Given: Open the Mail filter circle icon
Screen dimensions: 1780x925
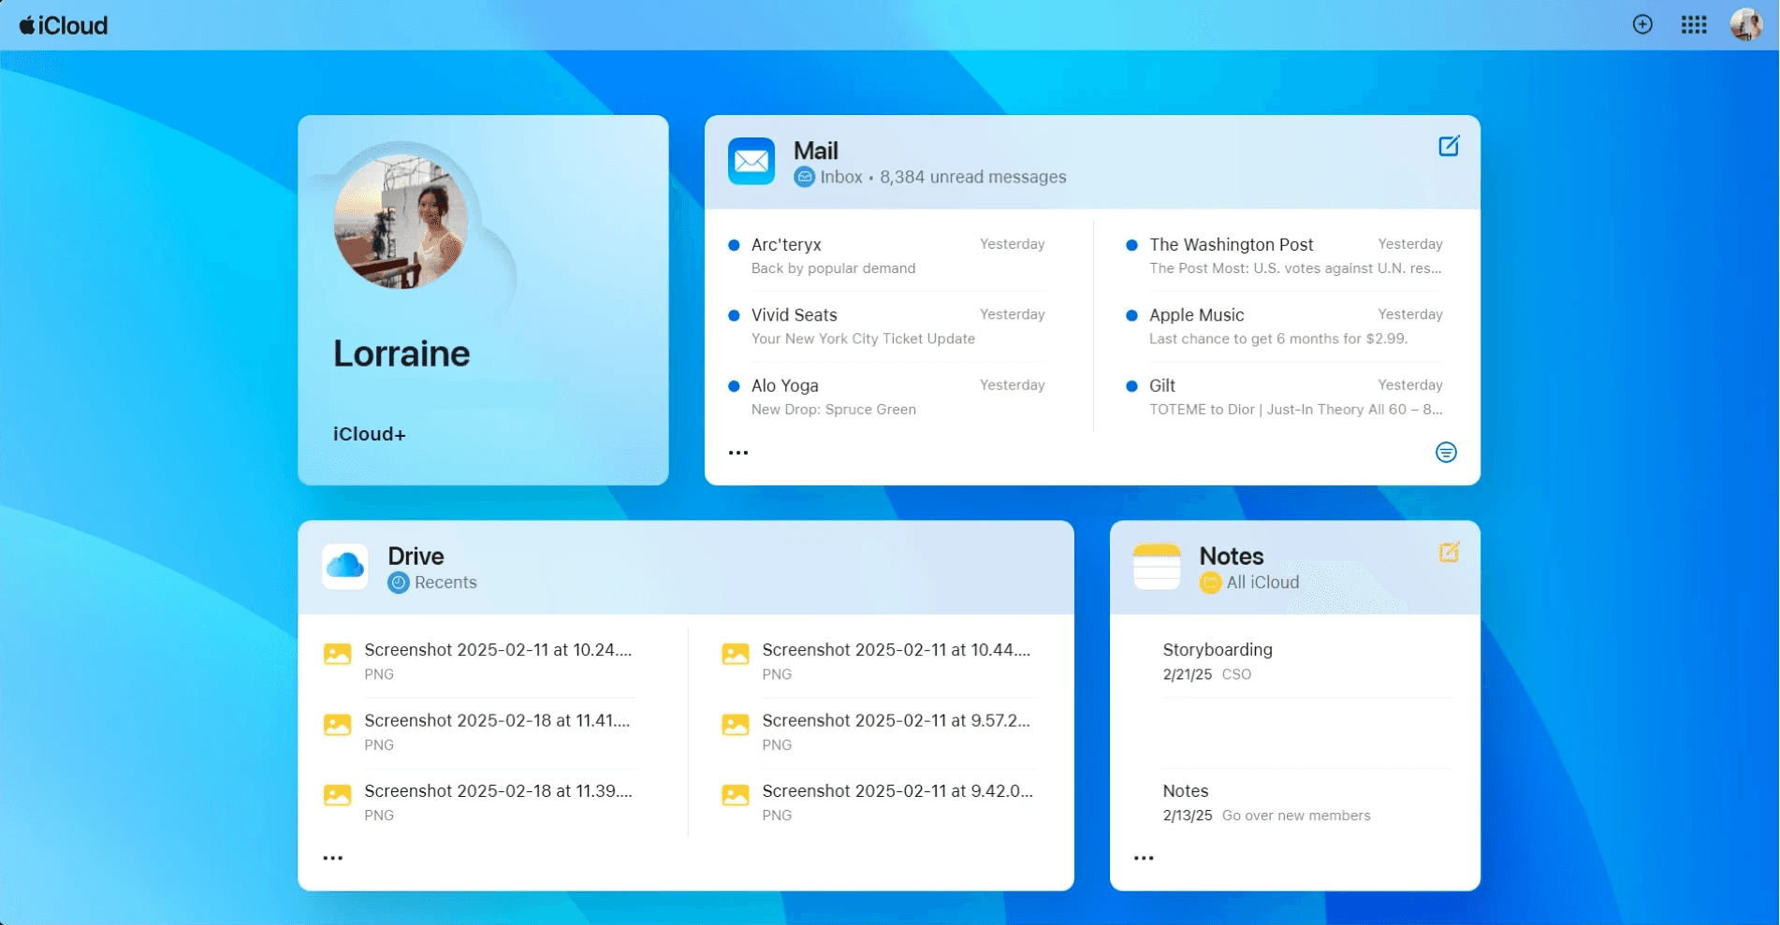Looking at the screenshot, I should click(1446, 453).
